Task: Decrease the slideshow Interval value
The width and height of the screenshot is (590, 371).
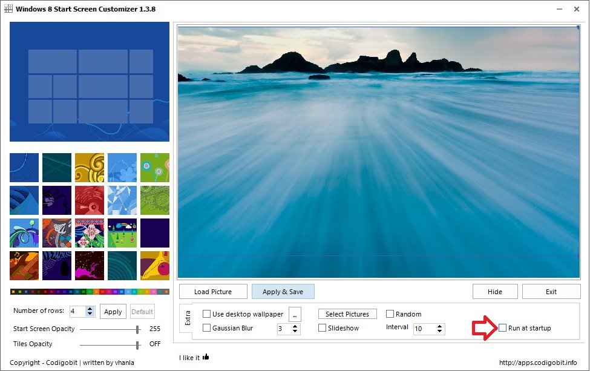Action: point(440,331)
